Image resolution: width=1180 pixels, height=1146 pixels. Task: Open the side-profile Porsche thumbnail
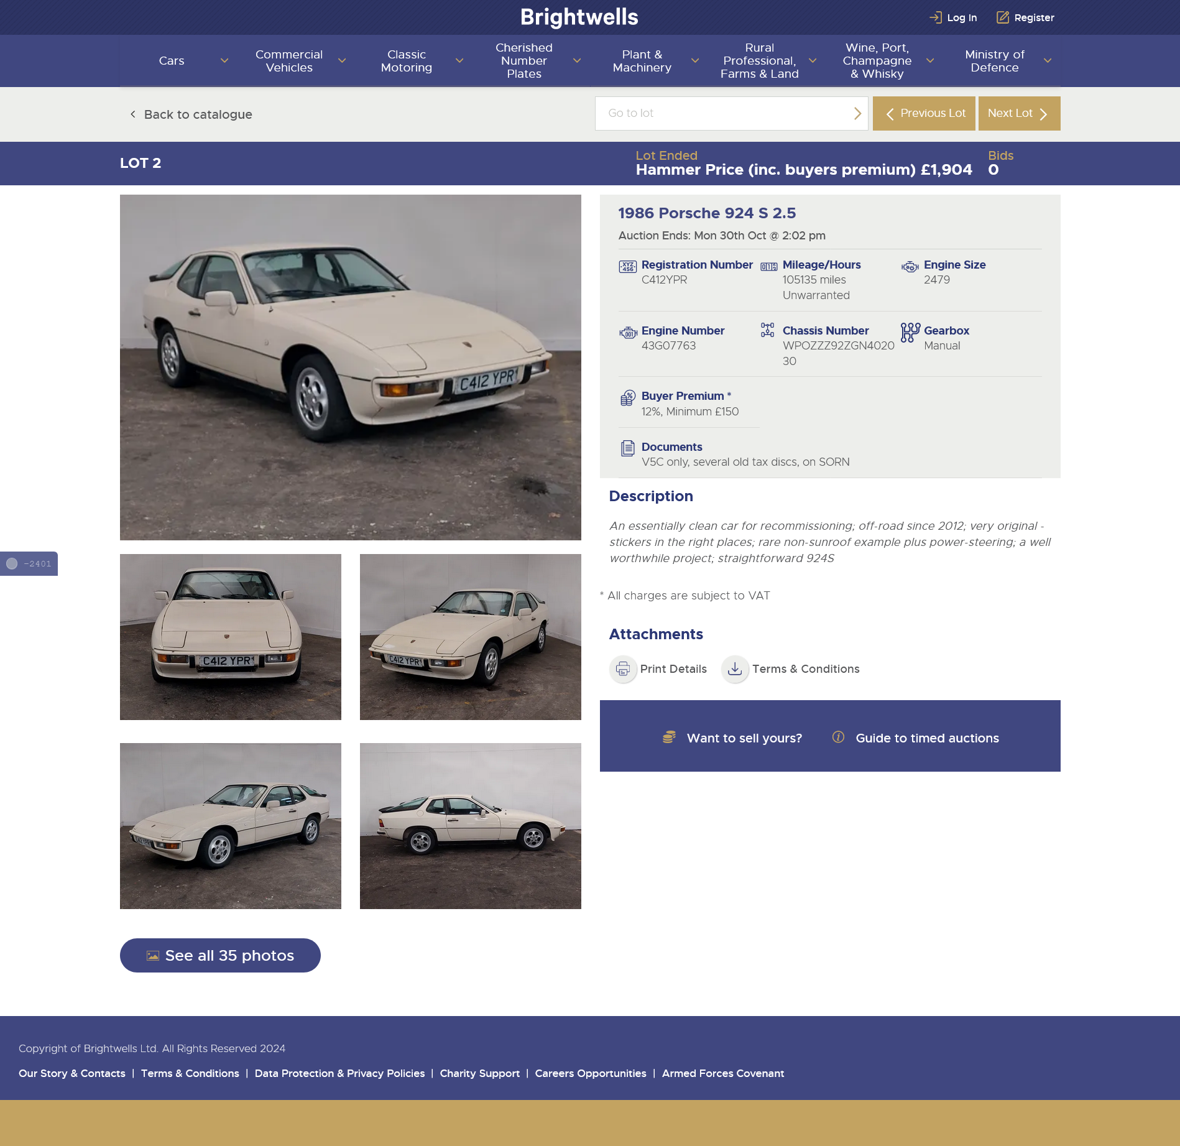click(471, 826)
